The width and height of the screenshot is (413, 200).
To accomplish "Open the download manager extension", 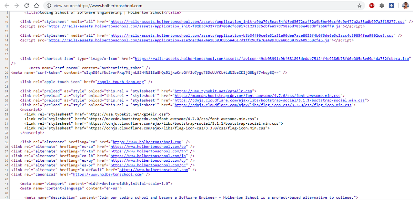I will [x=391, y=5].
